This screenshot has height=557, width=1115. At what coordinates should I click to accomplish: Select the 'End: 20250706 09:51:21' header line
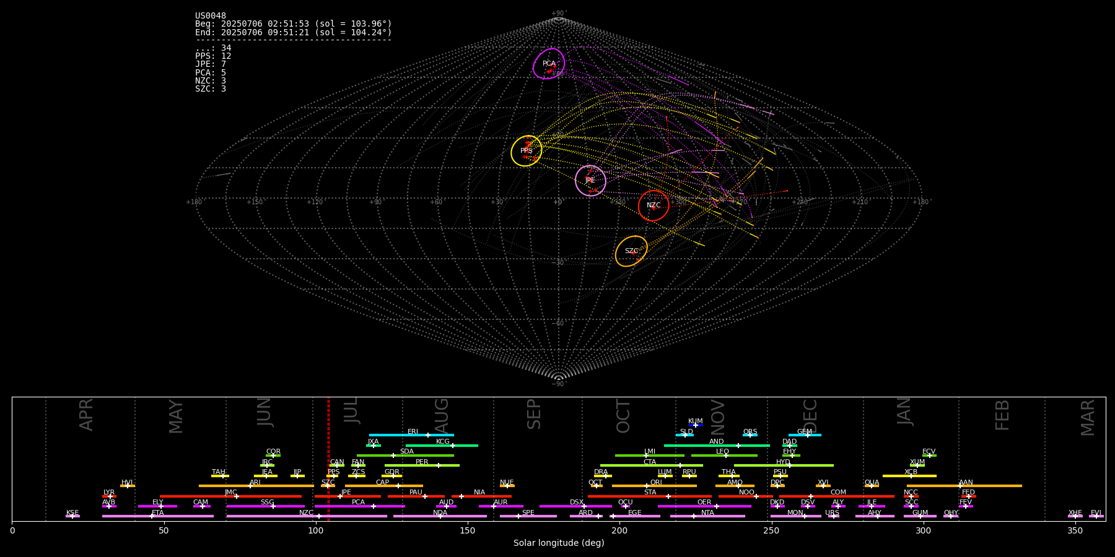click(294, 32)
